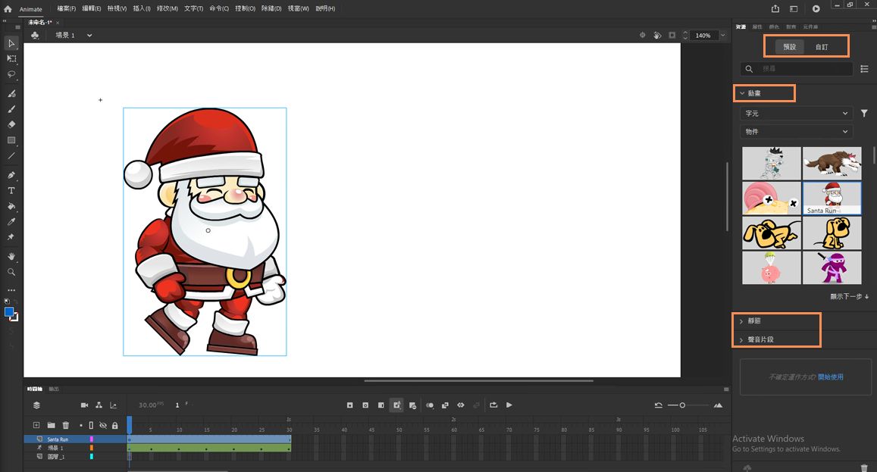Viewport: 877px width, 472px height.
Task: Activate the Text tool
Action: [x=11, y=191]
